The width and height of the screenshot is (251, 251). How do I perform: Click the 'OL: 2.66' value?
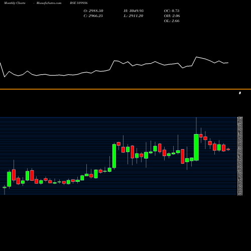(x=172, y=21)
